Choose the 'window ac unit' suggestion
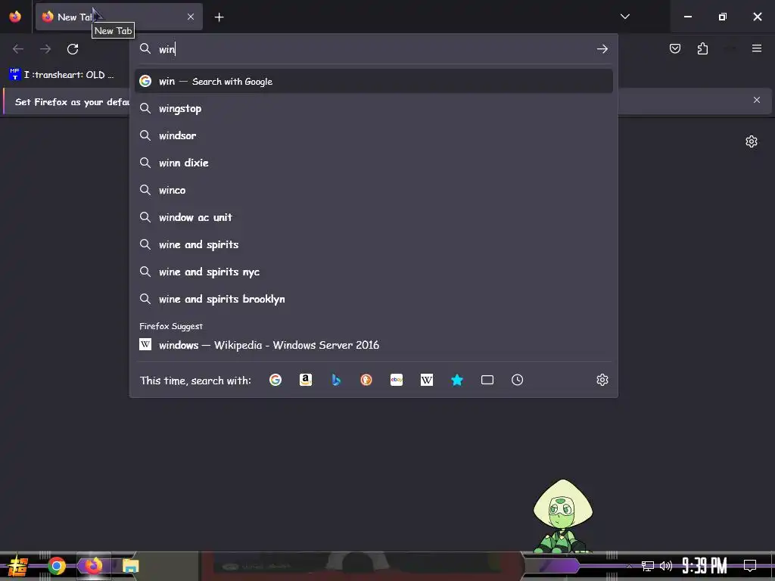 pyautogui.click(x=374, y=217)
